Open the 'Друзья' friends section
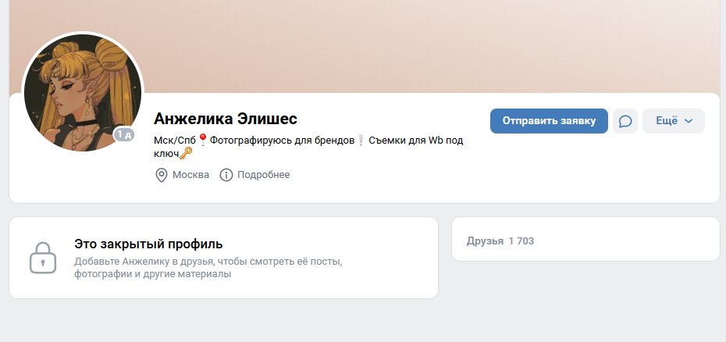The width and height of the screenshot is (726, 342). pos(485,241)
